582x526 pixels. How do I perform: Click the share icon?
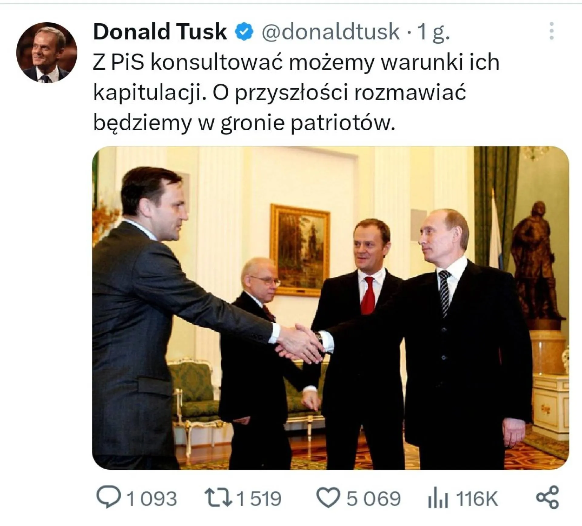547,498
